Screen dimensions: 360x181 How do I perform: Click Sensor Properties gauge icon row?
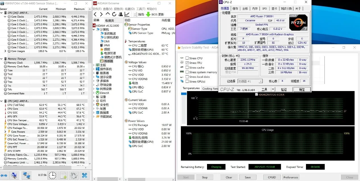pyautogui.click(x=137, y=25)
